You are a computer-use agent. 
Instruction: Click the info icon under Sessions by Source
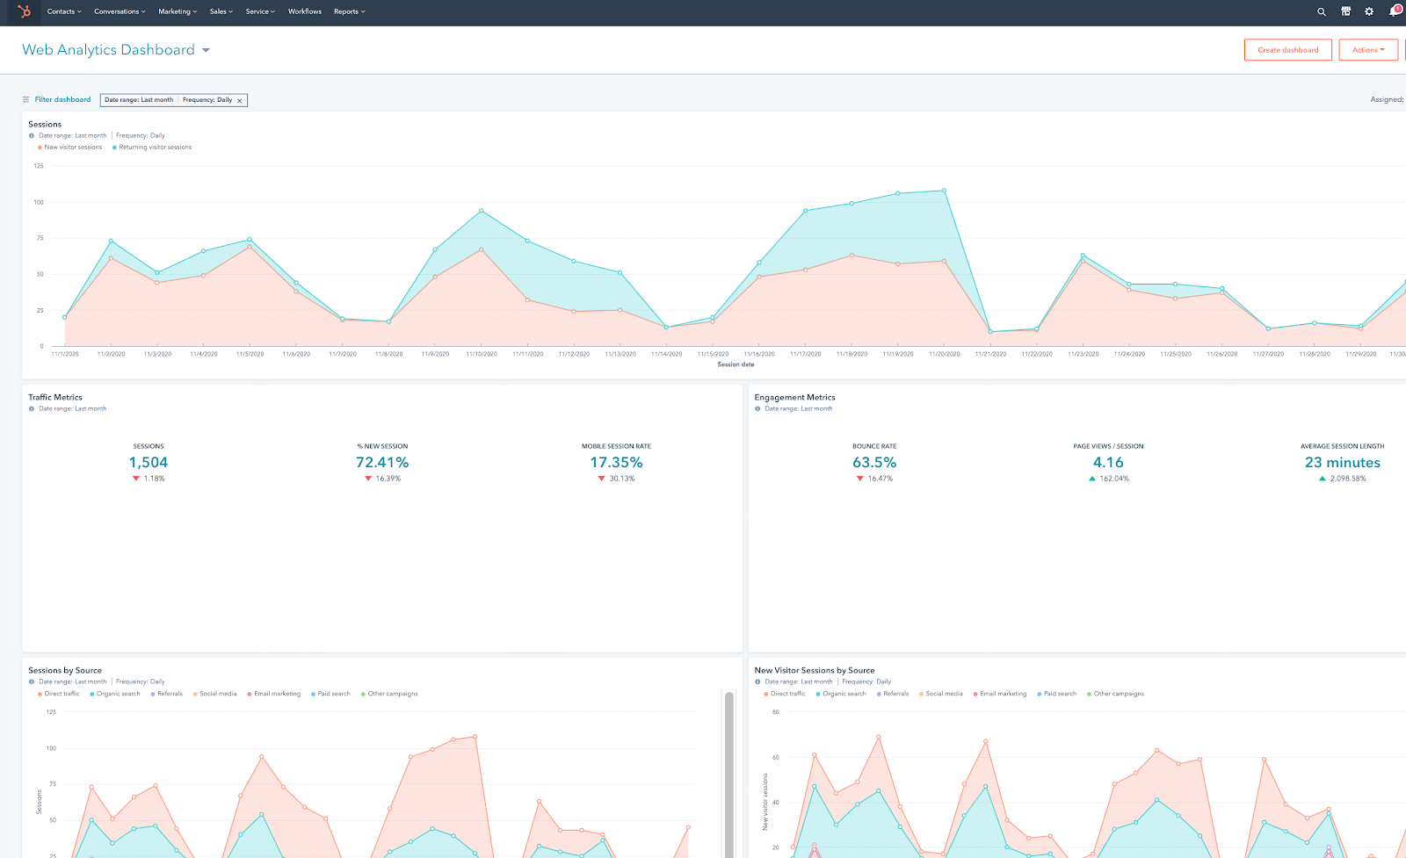click(32, 682)
